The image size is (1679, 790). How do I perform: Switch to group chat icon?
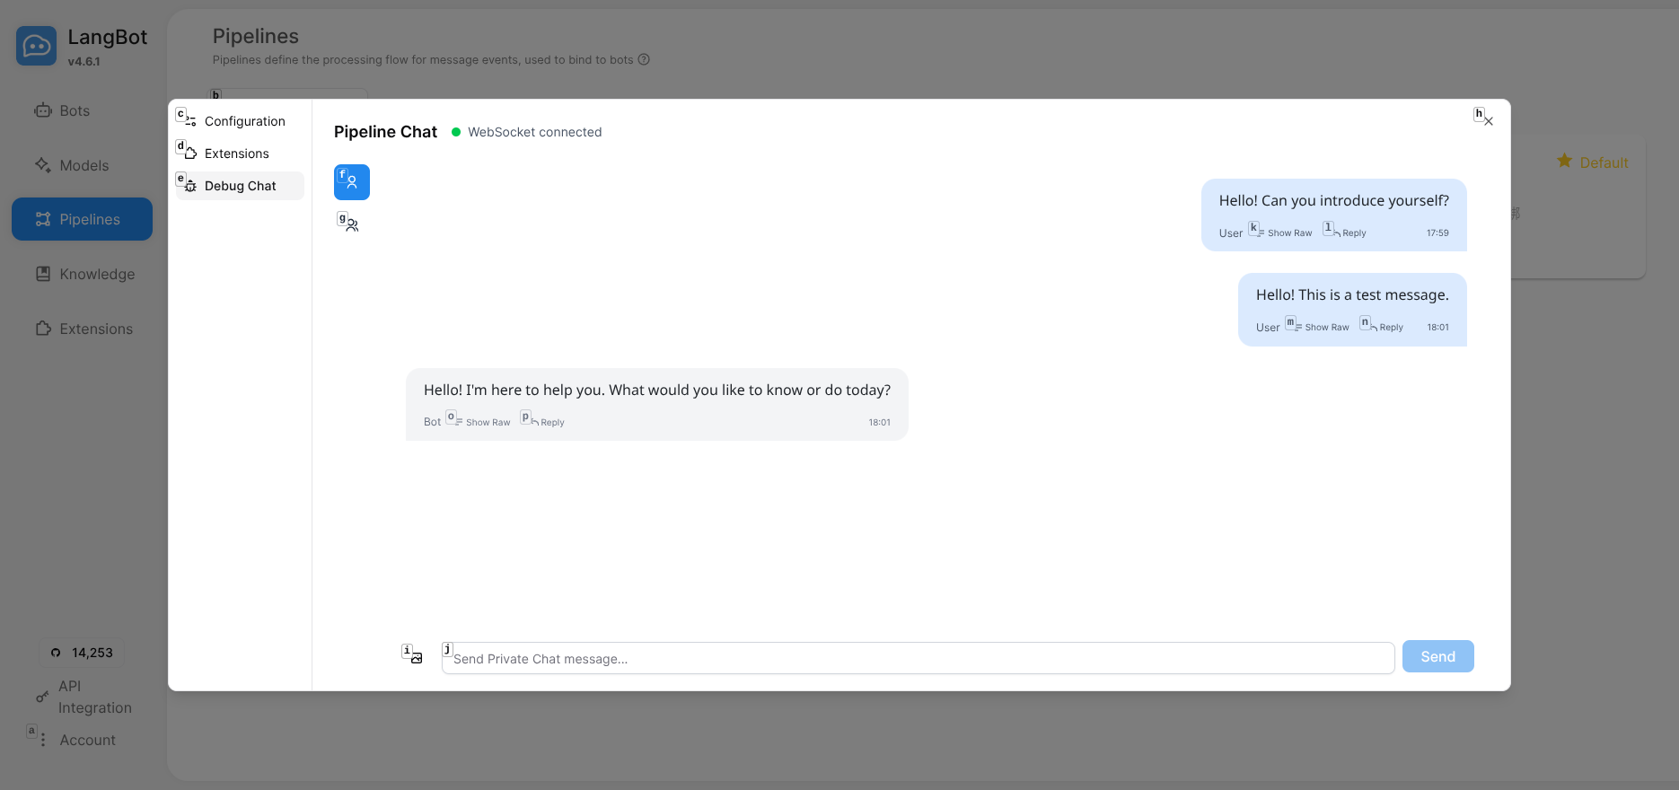point(351,224)
